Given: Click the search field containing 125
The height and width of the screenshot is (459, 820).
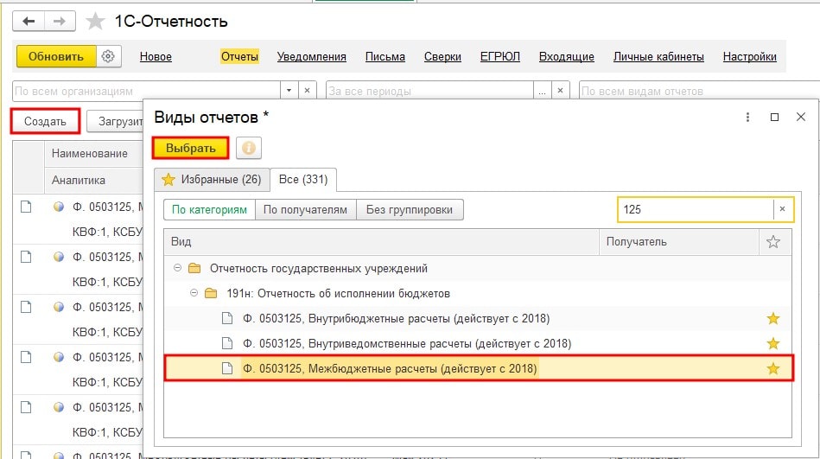Looking at the screenshot, I should (x=696, y=209).
